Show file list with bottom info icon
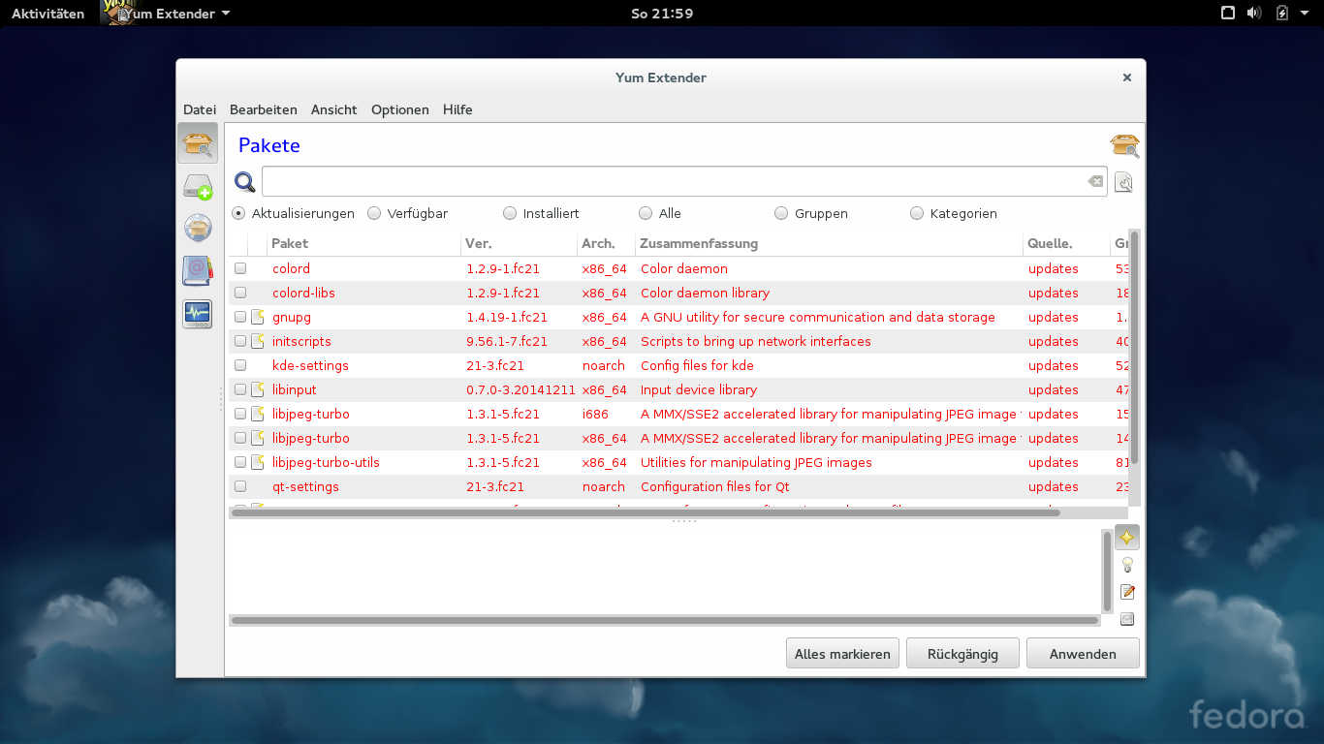1324x744 pixels. click(1126, 619)
